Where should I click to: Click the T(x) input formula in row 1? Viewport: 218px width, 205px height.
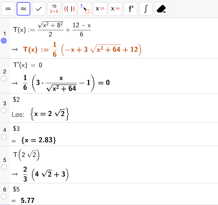coord(52,29)
